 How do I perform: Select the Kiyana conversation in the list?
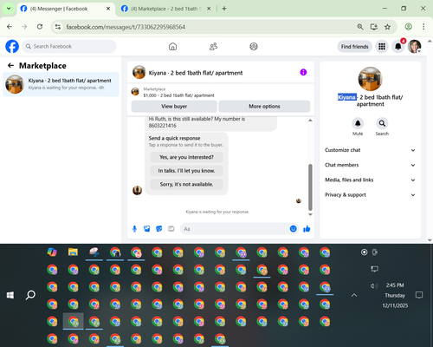point(61,84)
